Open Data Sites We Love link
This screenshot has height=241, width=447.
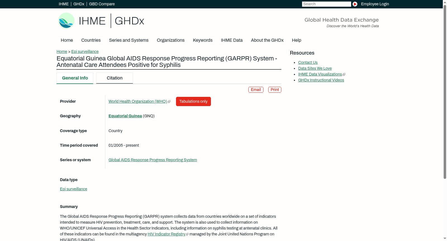315,68
